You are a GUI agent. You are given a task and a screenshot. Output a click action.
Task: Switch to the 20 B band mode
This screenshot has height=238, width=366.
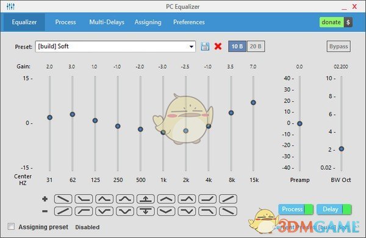[256, 46]
